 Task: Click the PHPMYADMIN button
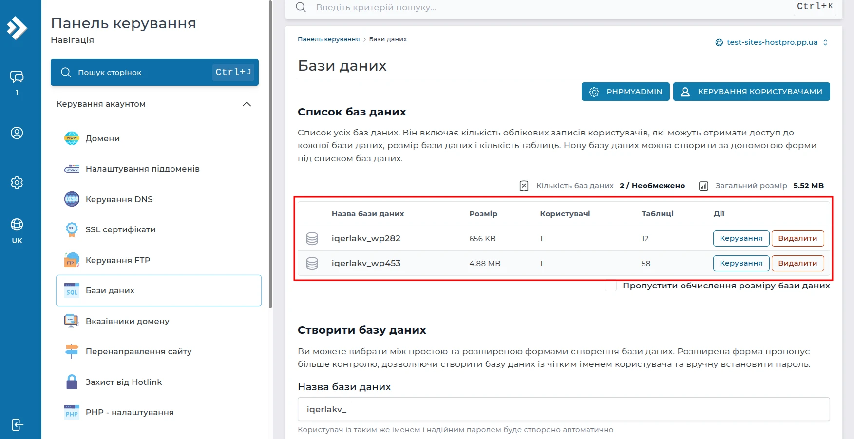[626, 92]
